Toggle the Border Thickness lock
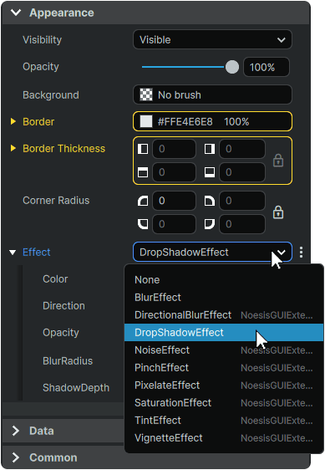325x470 pixels. click(278, 161)
